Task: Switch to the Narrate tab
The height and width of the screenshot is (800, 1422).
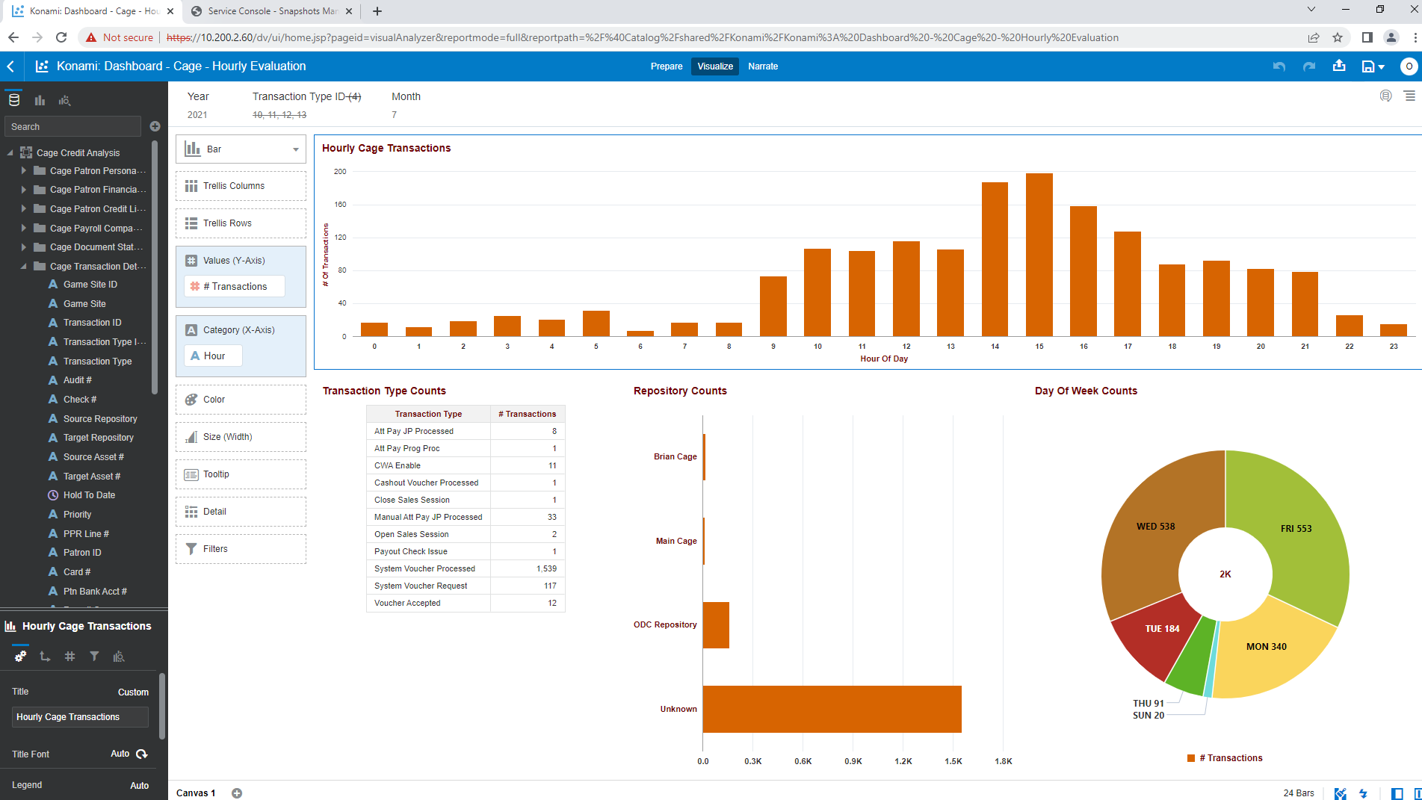Action: click(x=763, y=66)
